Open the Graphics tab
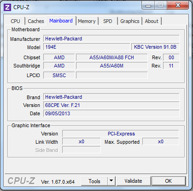 [x=130, y=21]
